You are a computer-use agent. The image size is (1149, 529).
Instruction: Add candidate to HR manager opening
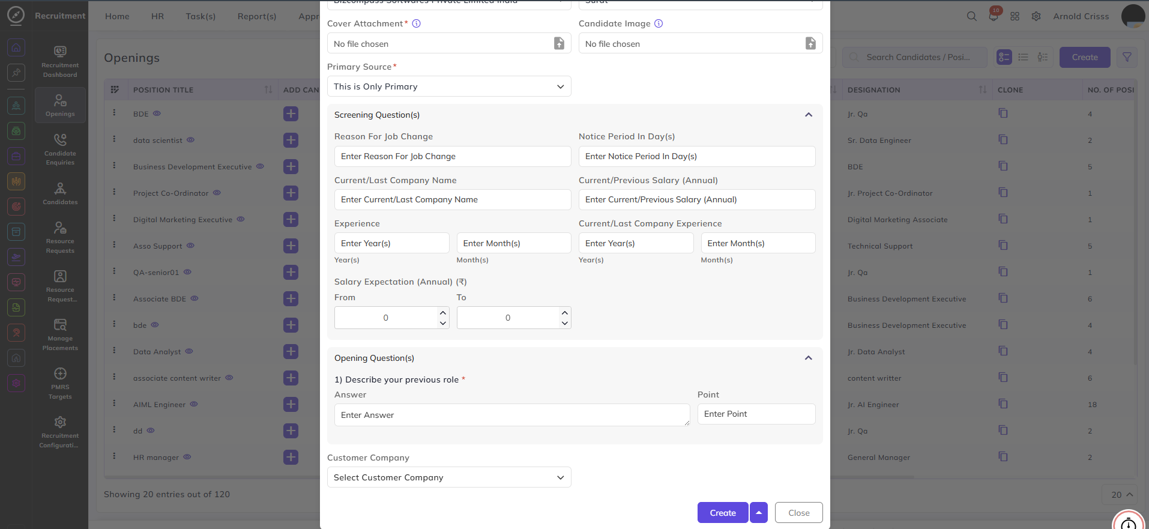pyautogui.click(x=291, y=457)
